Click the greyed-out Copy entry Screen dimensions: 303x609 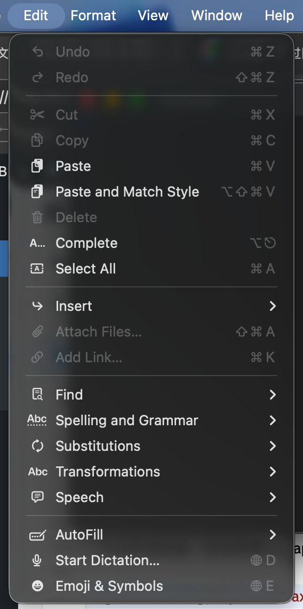[151, 140]
